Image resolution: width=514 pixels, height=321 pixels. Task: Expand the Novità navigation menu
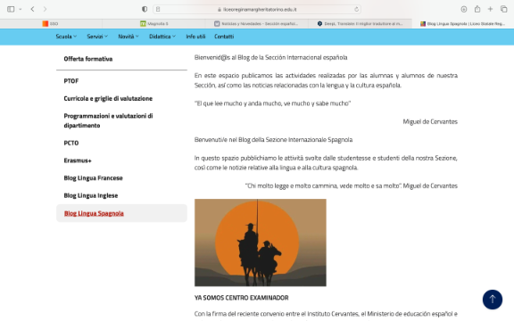tap(128, 37)
